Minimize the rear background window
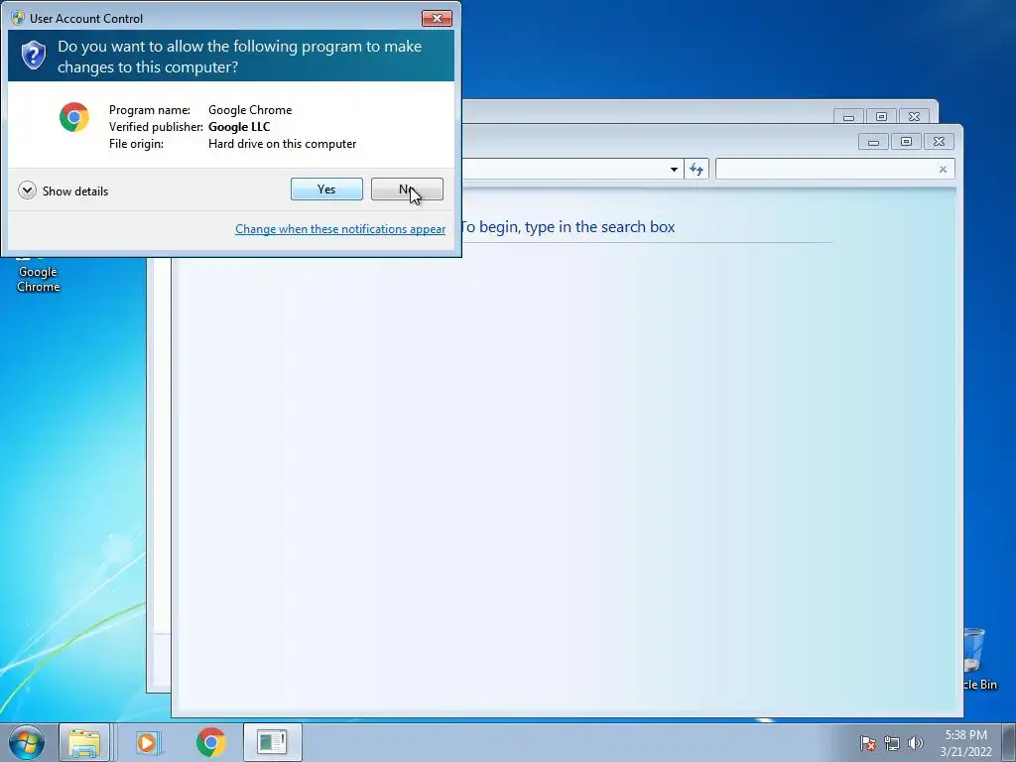 click(x=849, y=117)
